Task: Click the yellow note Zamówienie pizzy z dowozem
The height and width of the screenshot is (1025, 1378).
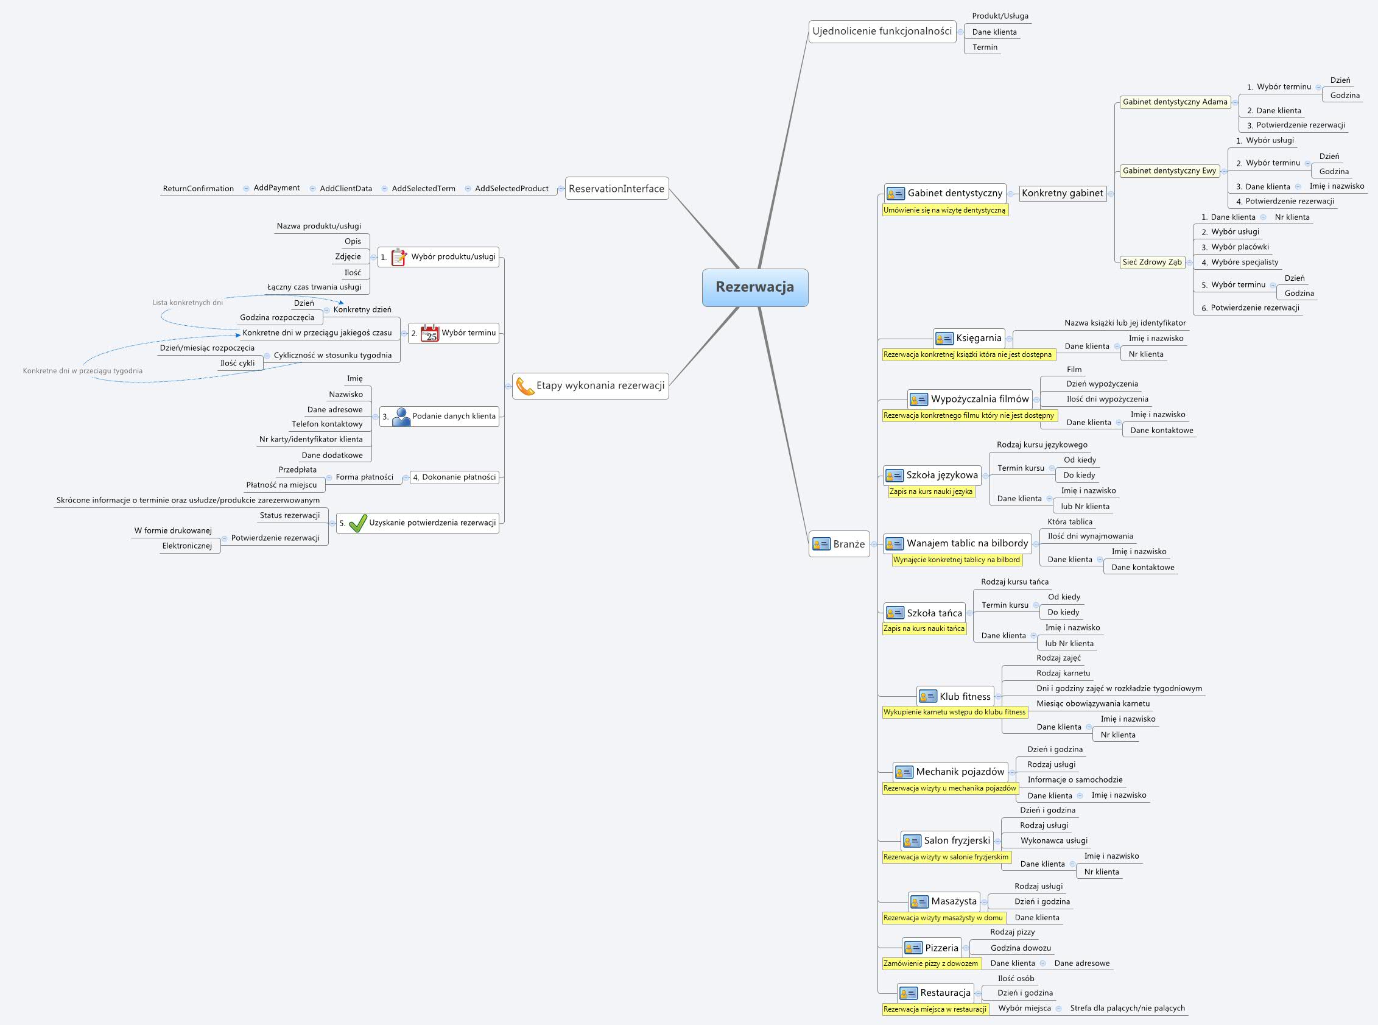Action: click(930, 963)
